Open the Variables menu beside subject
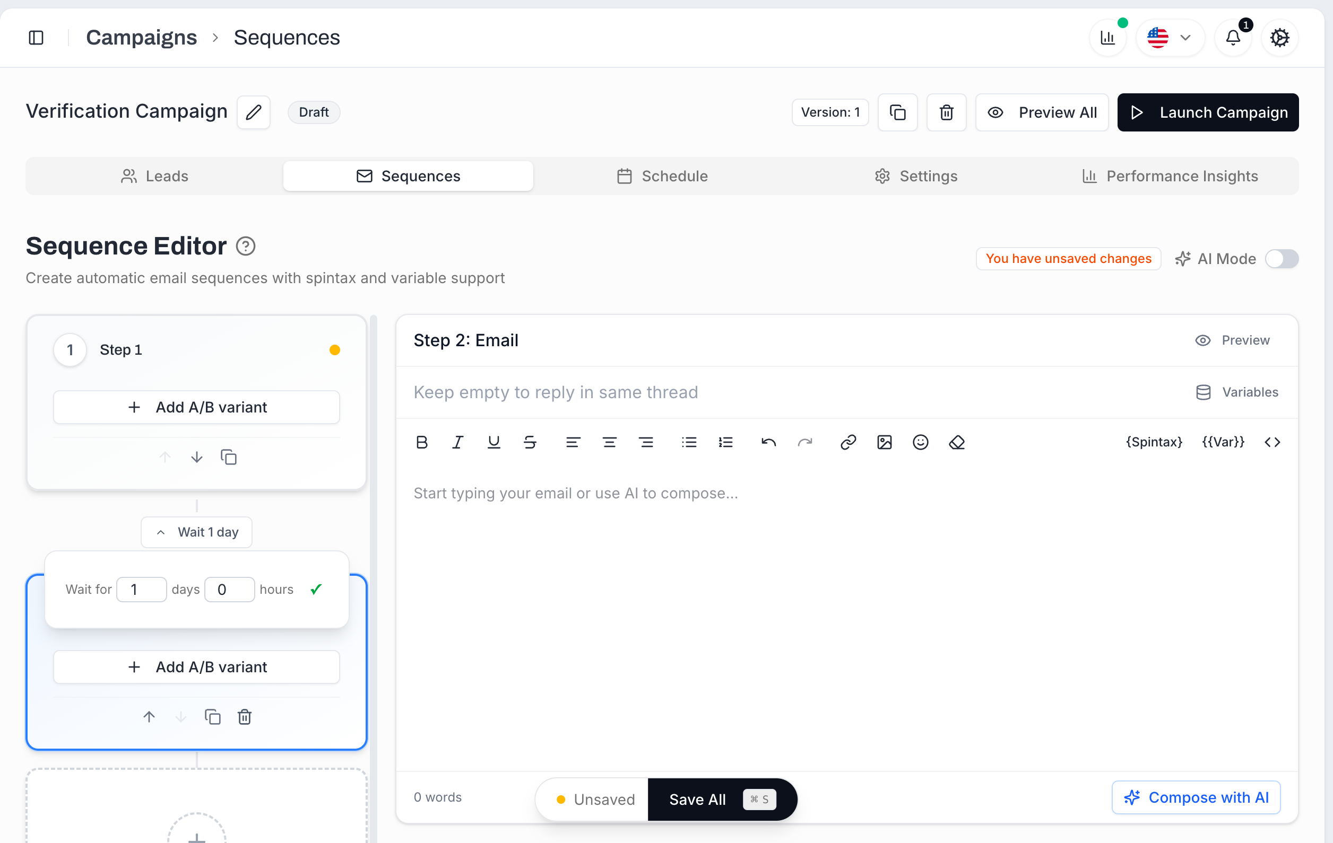Screen dimensions: 1333x843 [x=1237, y=392]
